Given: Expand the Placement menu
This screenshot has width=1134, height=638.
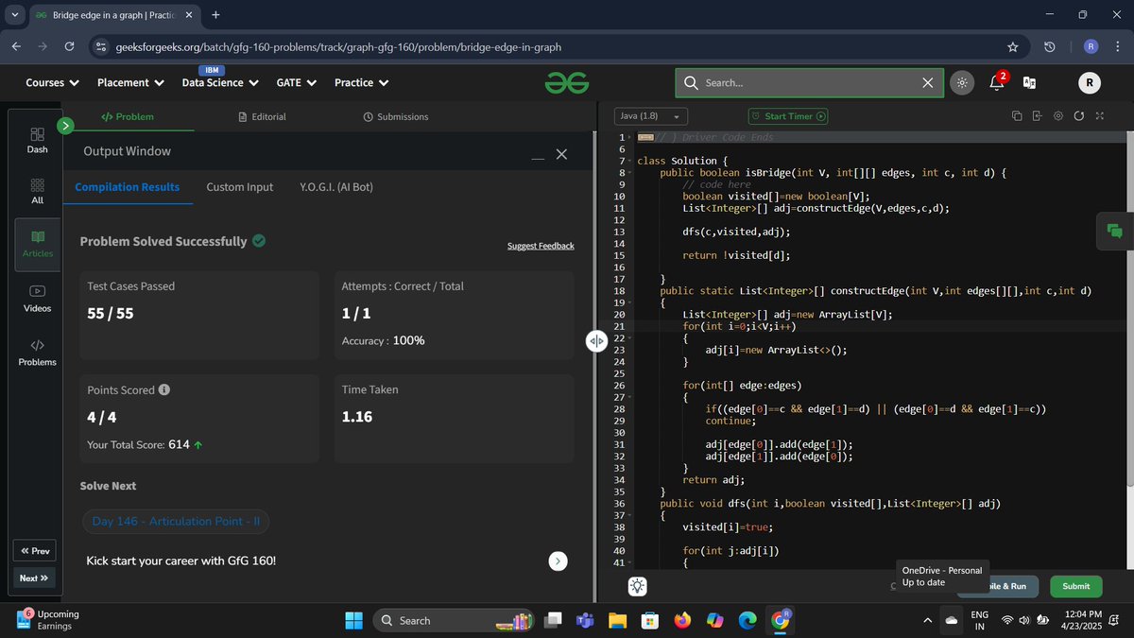Looking at the screenshot, I should pos(130,83).
